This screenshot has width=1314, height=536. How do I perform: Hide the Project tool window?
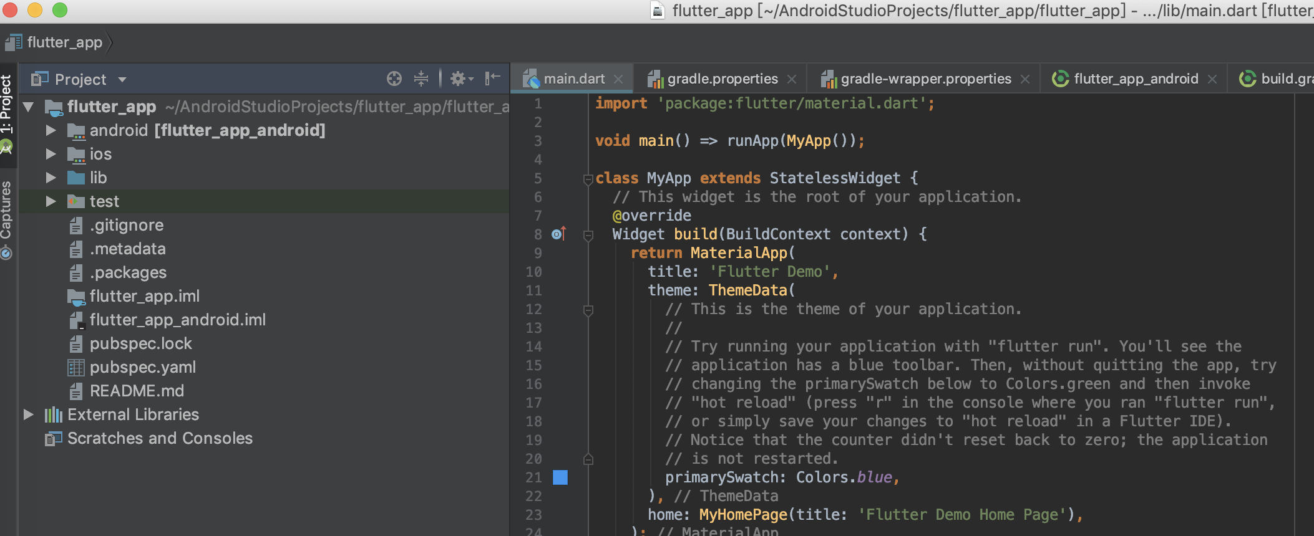click(493, 78)
